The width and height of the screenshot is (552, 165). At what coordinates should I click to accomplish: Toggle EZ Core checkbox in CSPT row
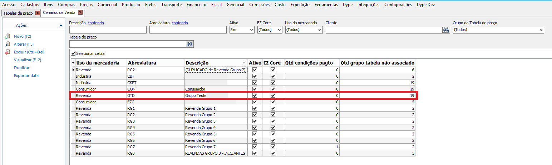coord(273,83)
